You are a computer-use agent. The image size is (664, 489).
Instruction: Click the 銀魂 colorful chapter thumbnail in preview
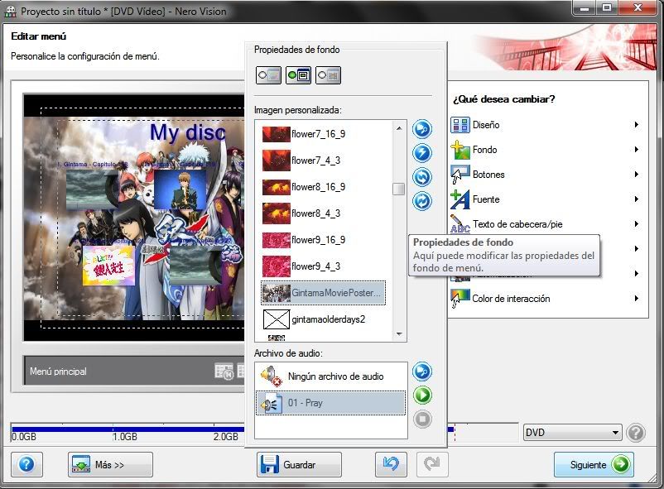click(108, 266)
